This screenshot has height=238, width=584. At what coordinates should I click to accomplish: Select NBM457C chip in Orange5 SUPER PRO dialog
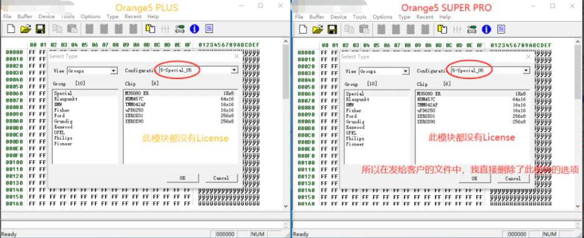coord(472,99)
